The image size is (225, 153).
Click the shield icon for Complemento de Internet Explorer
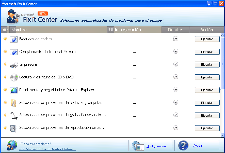pos(14,52)
